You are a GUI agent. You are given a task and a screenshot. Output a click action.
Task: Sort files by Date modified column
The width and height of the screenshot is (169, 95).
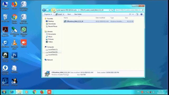[100, 18]
